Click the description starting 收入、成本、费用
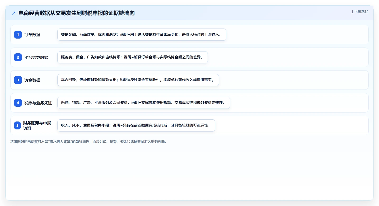 tap(136, 125)
